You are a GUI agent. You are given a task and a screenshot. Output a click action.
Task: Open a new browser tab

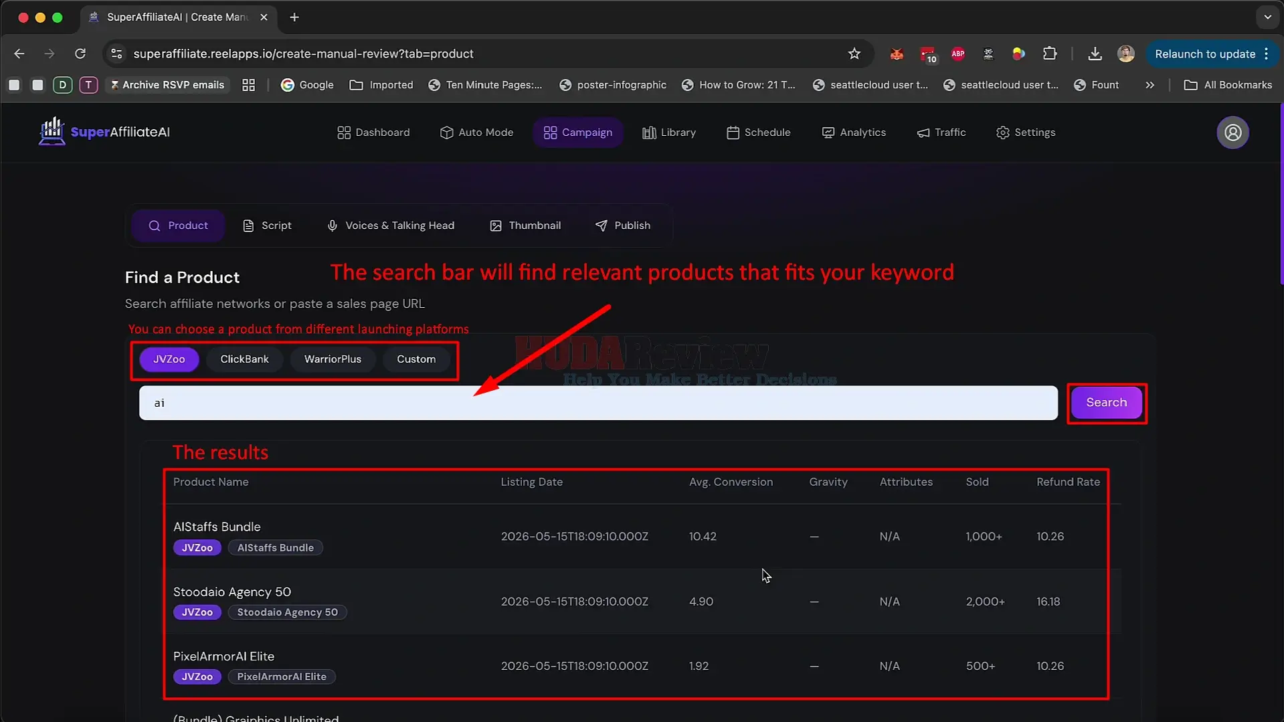(294, 17)
